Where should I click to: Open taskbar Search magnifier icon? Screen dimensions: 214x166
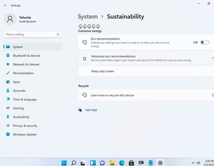(x=74, y=163)
